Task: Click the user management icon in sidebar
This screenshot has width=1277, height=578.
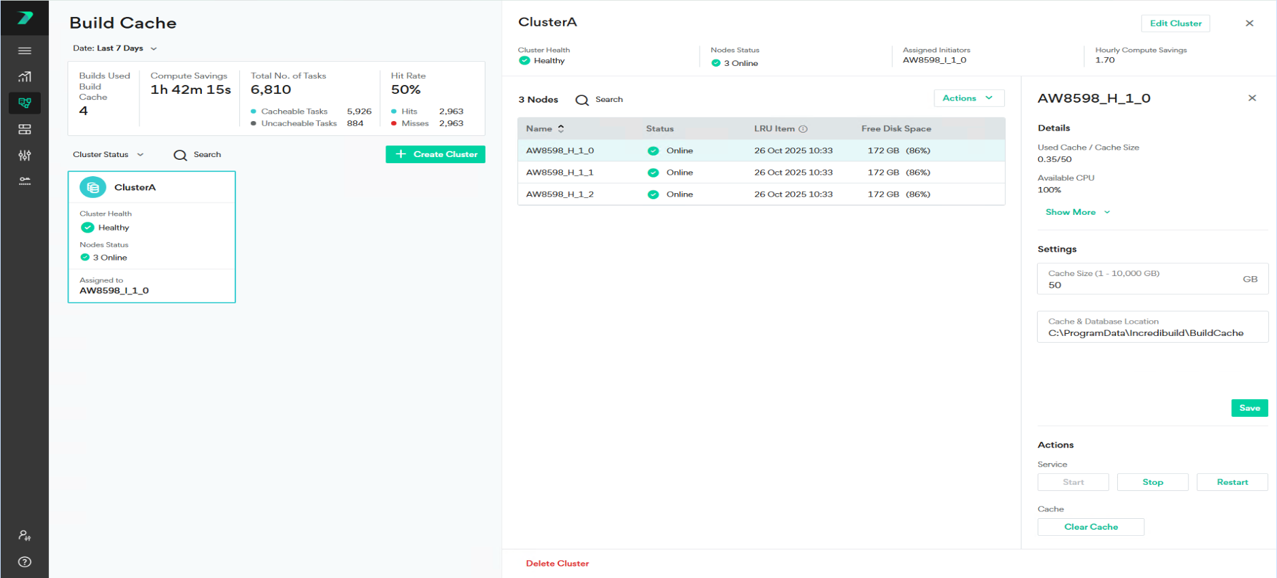Action: point(24,536)
